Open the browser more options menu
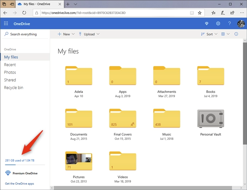This screenshot has height=190, width=247. (242, 13)
